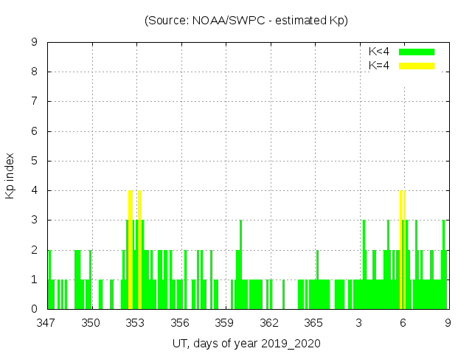Click the green K<4 legend swatch
472x354 pixels.
417,52
